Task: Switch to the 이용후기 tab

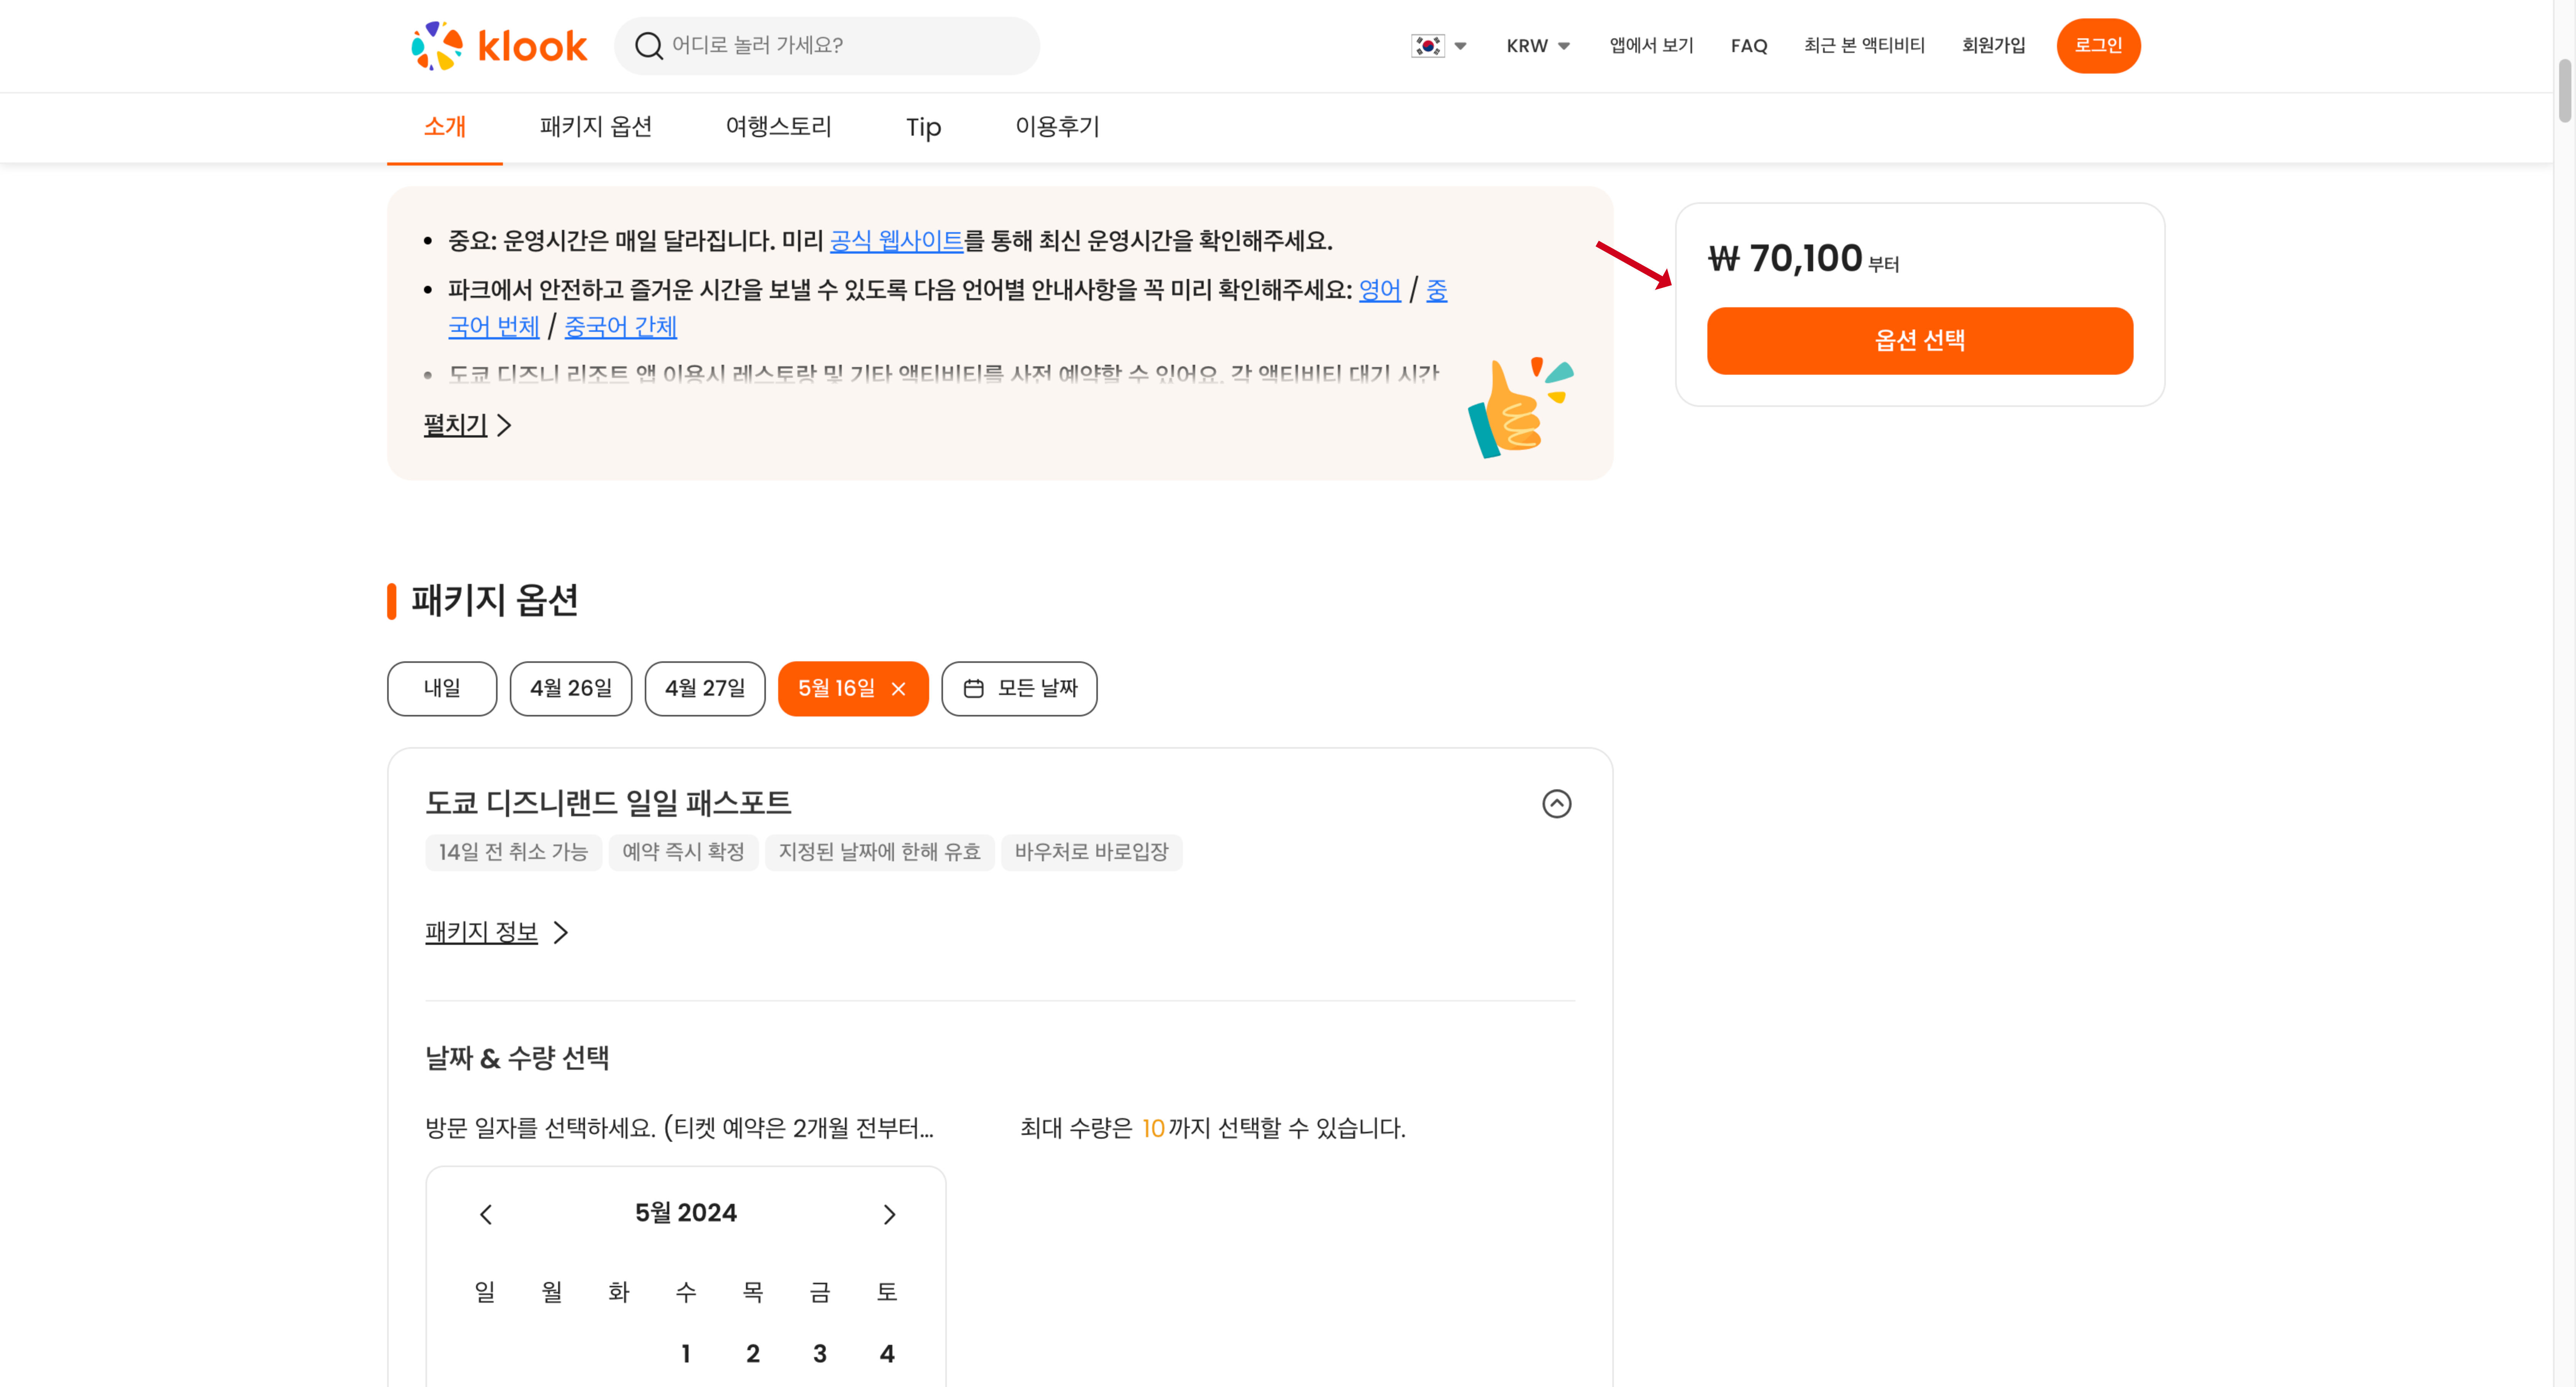Action: 1056,127
